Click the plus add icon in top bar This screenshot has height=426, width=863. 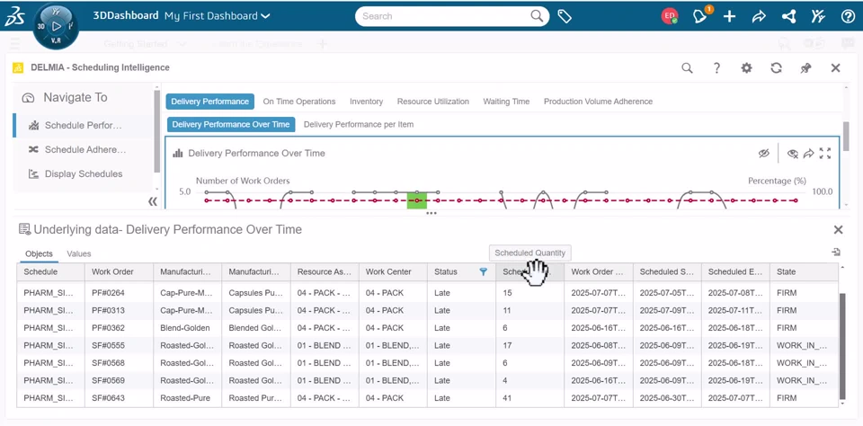click(729, 16)
